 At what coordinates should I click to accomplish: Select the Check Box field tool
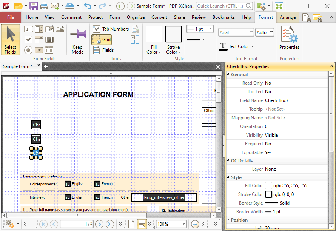[28, 40]
